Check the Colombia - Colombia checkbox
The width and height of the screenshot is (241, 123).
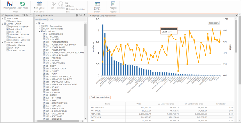click(8, 34)
